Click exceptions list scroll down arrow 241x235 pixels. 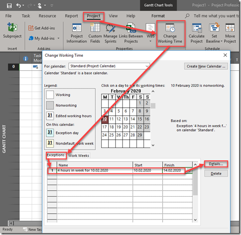coord(195,219)
